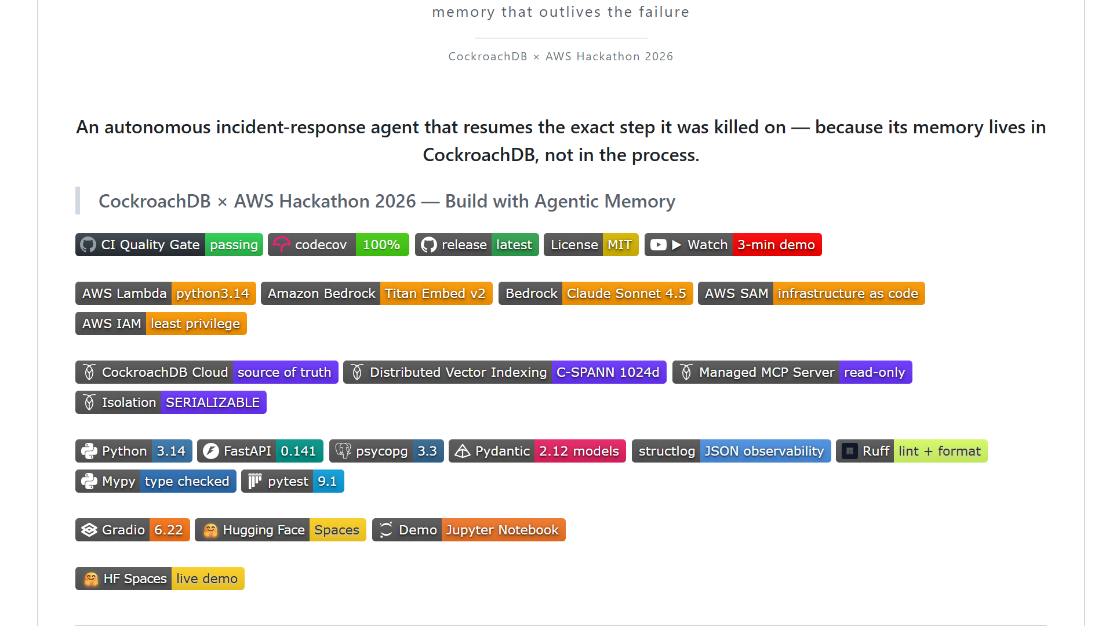Viewport: 1113px width, 626px height.
Task: Click the tagline 'memory that outlives the failure'
Action: pyautogui.click(x=561, y=12)
